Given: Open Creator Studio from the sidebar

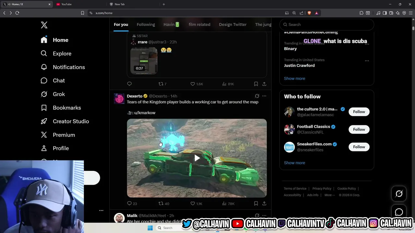Looking at the screenshot, I should point(65,121).
